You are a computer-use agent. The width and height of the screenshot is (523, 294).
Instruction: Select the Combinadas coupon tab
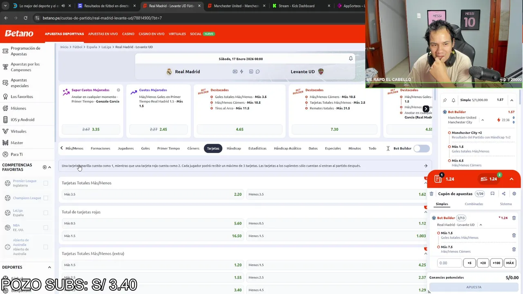pyautogui.click(x=474, y=204)
